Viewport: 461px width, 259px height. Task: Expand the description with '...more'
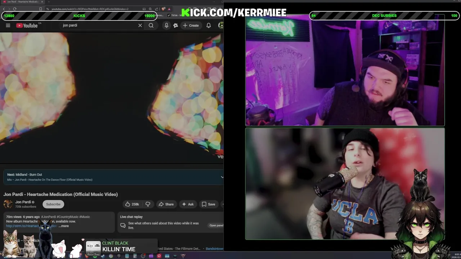[63, 226]
